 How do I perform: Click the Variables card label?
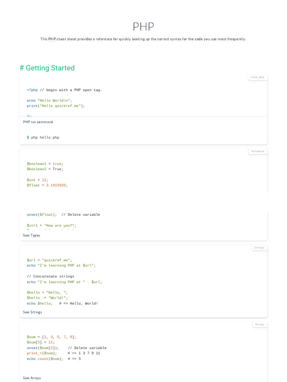257,151
